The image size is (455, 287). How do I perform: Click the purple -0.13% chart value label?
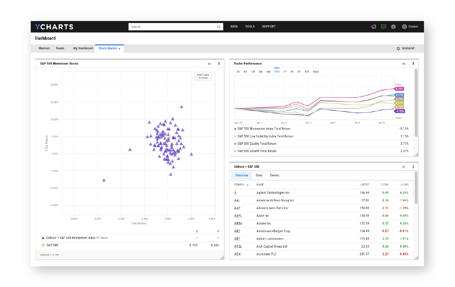(x=399, y=111)
